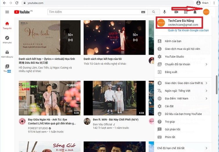
Task: Open the on-screen keyboard icon in search
Action: [x=143, y=12]
